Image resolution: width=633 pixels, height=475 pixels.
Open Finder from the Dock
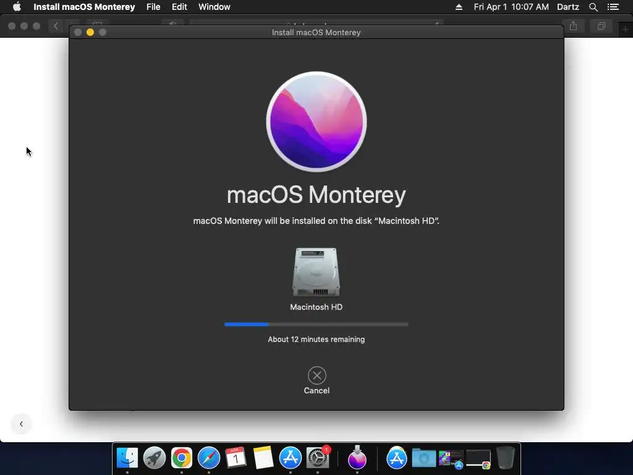pos(127,458)
